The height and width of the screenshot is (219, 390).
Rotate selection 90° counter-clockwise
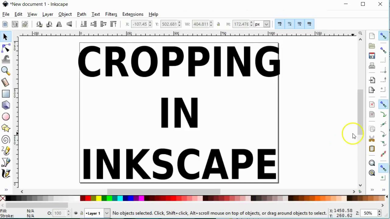(39, 24)
